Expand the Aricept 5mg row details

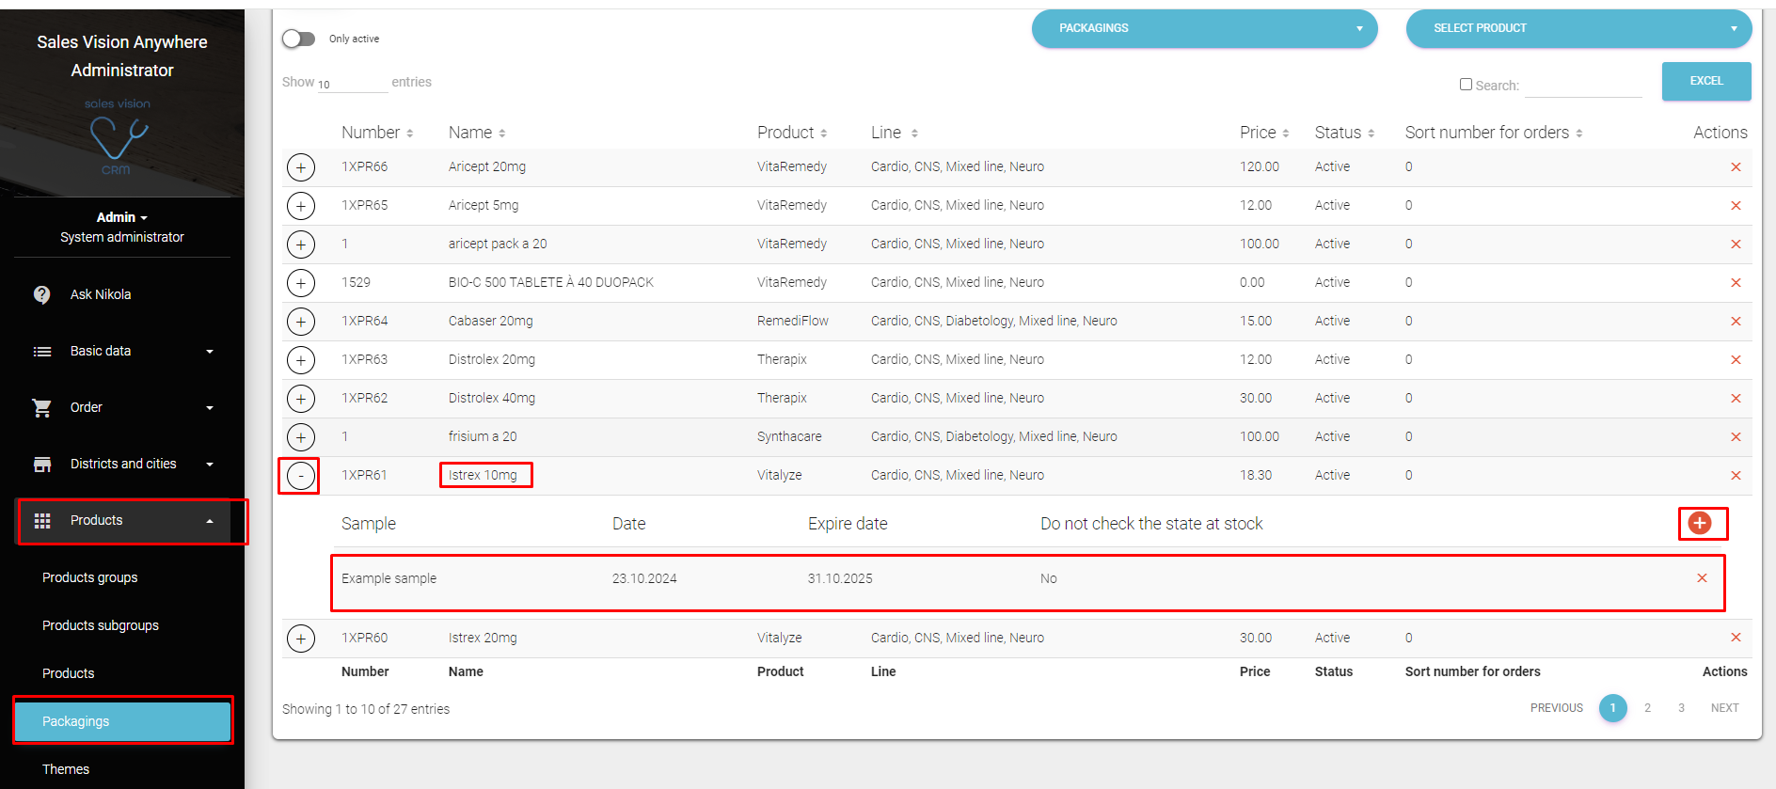tap(300, 206)
